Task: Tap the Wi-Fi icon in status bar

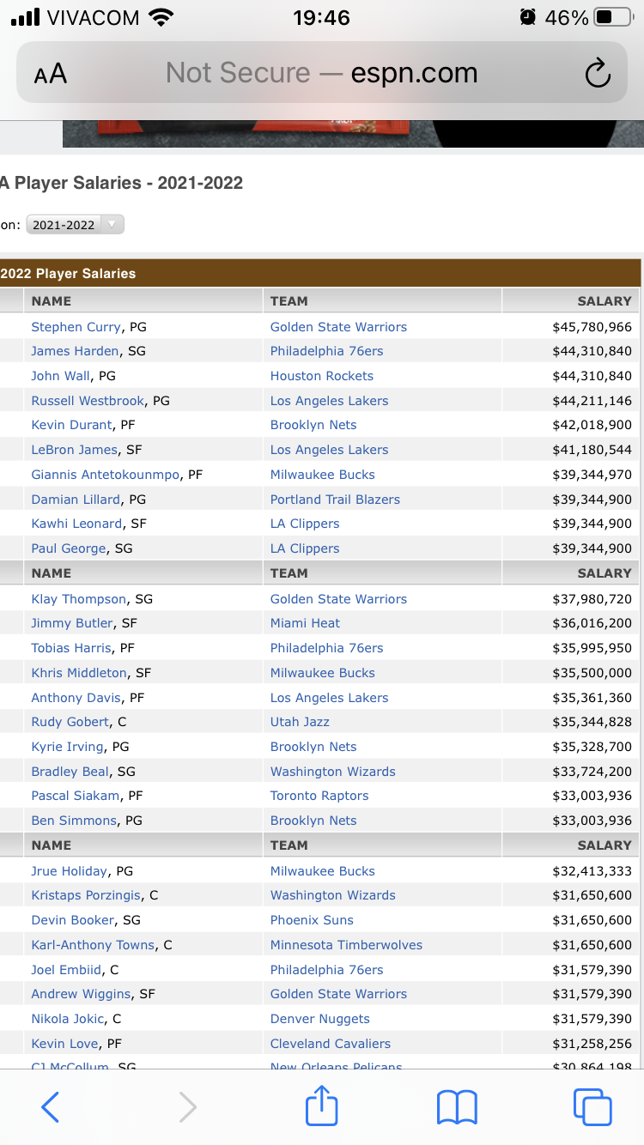Action: coord(161,17)
